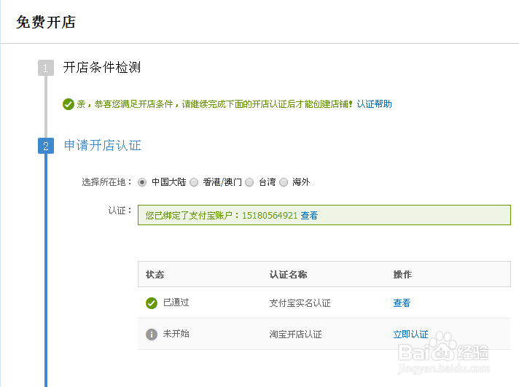Click the 状态 column header
Screen dimensions: 519x387
[x=155, y=275]
